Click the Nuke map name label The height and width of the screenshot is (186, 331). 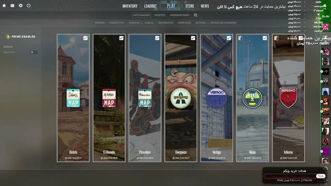point(252,152)
